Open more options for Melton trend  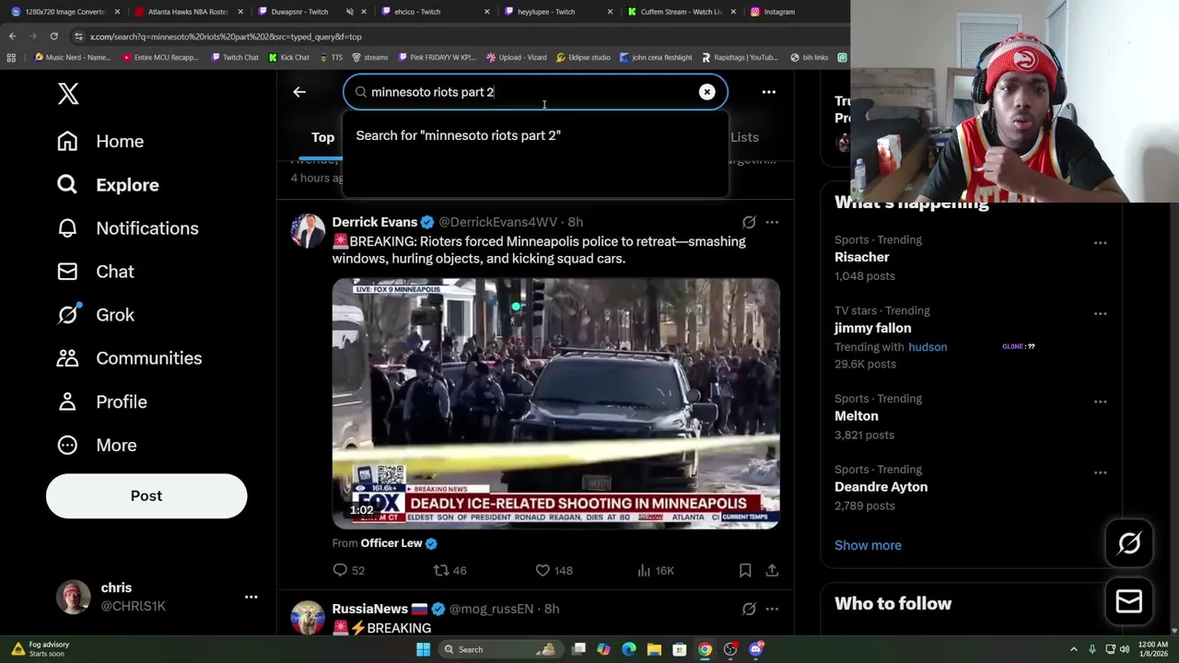(1100, 402)
